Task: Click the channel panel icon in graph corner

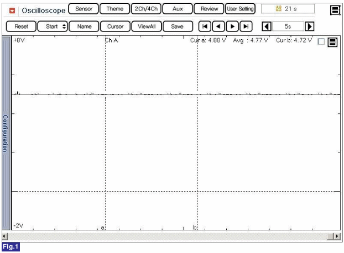Action: click(x=332, y=43)
